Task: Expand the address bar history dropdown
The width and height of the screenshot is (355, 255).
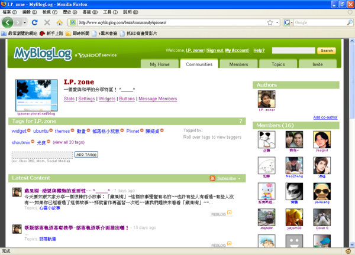Action: [x=277, y=22]
